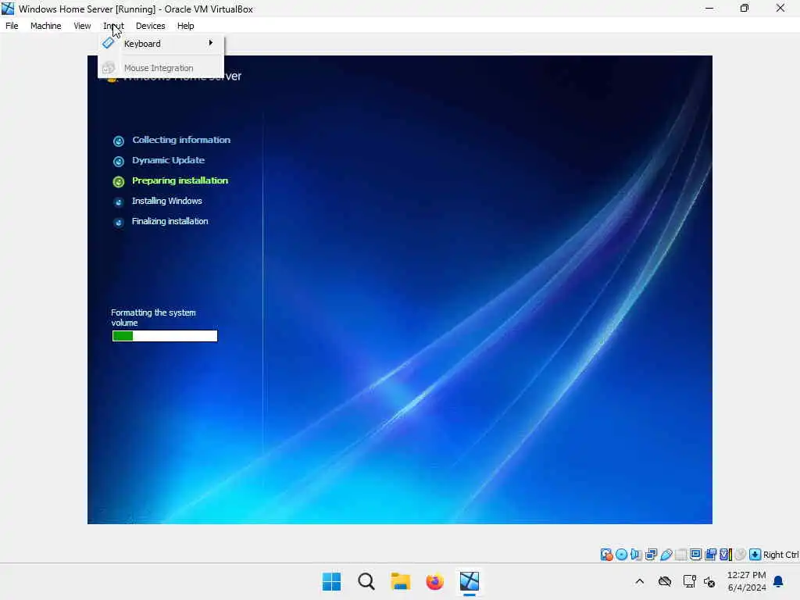Click the mouse integration status icon
The width and height of the screenshot is (800, 600).
tap(741, 555)
